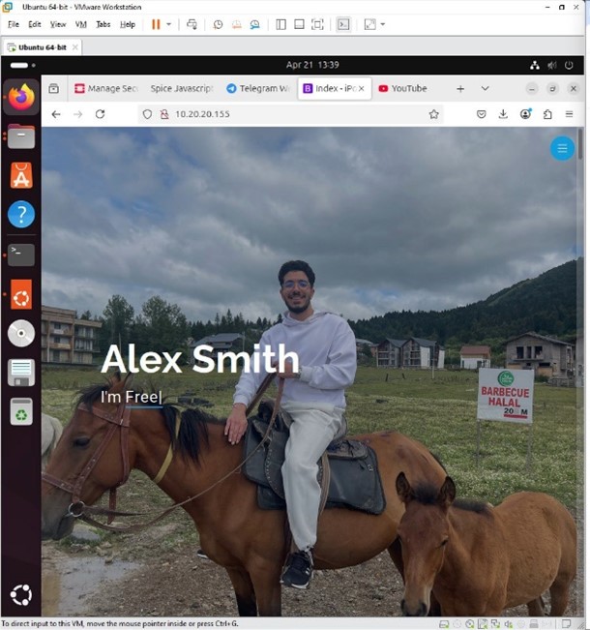Open the Trash in the dock
Viewport: 590px width, 630px height.
(x=21, y=413)
